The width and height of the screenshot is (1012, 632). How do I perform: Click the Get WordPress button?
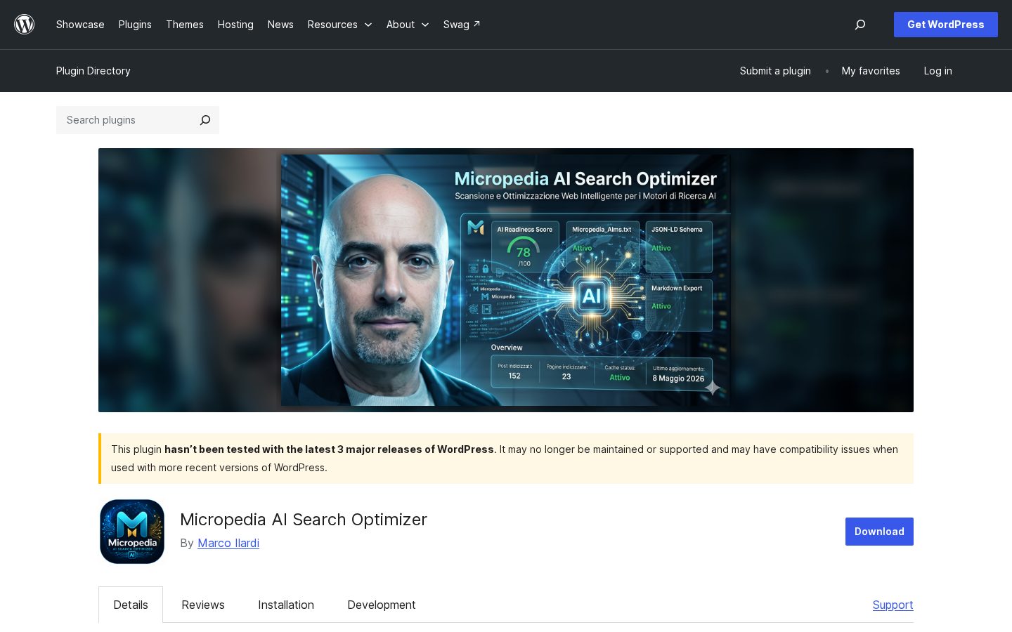946,25
